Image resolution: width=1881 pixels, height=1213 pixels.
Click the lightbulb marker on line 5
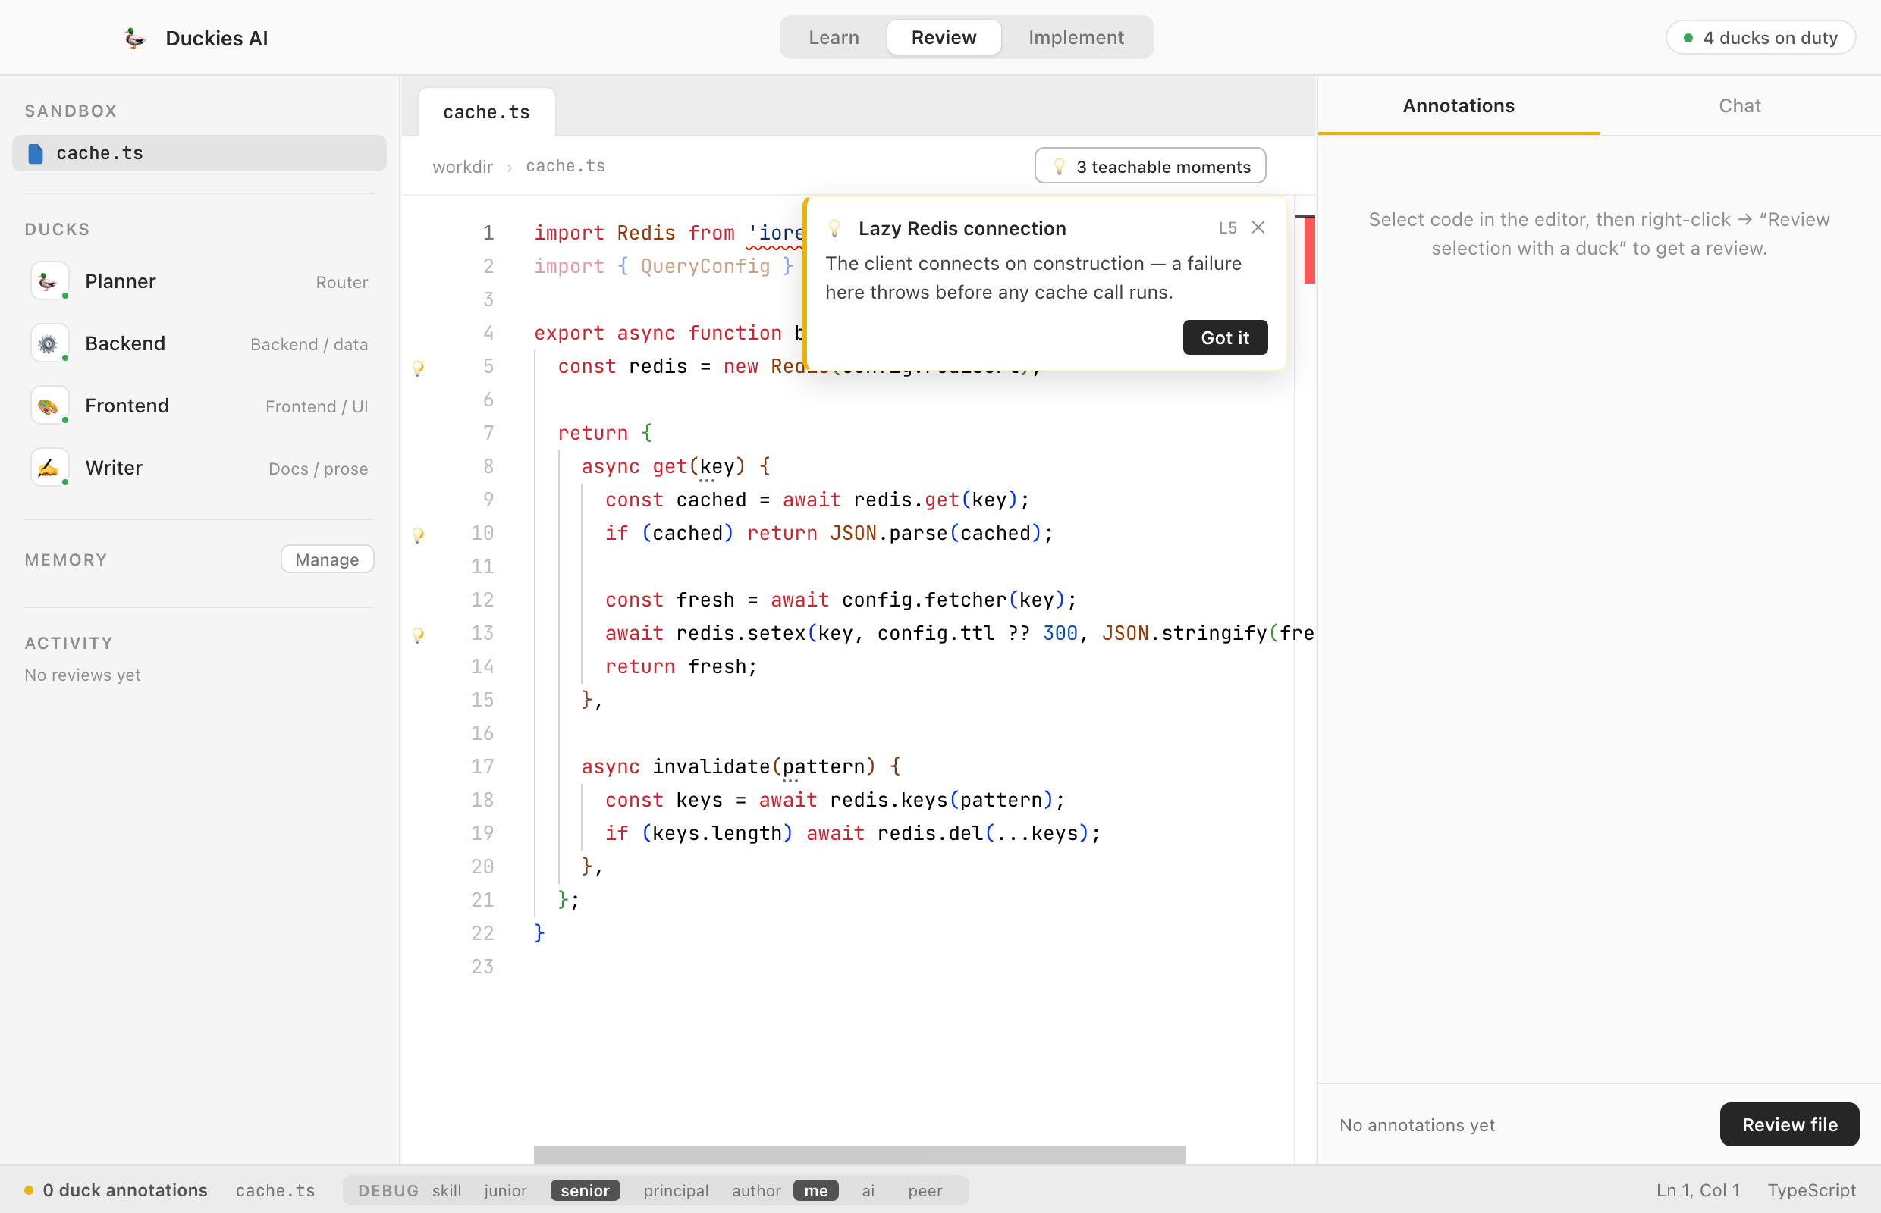[419, 368]
